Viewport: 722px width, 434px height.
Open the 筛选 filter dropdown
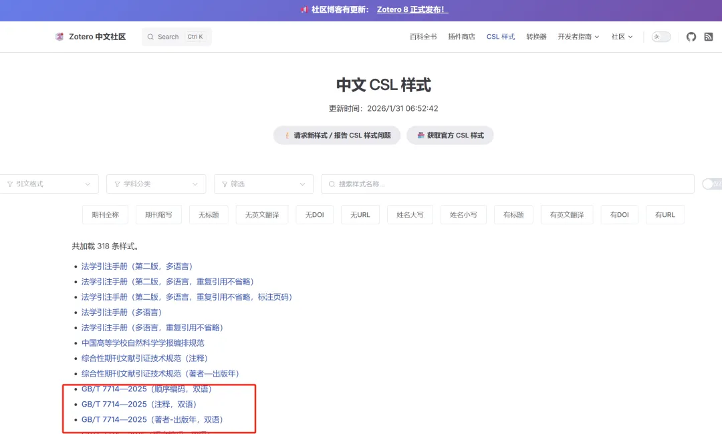[x=263, y=184]
